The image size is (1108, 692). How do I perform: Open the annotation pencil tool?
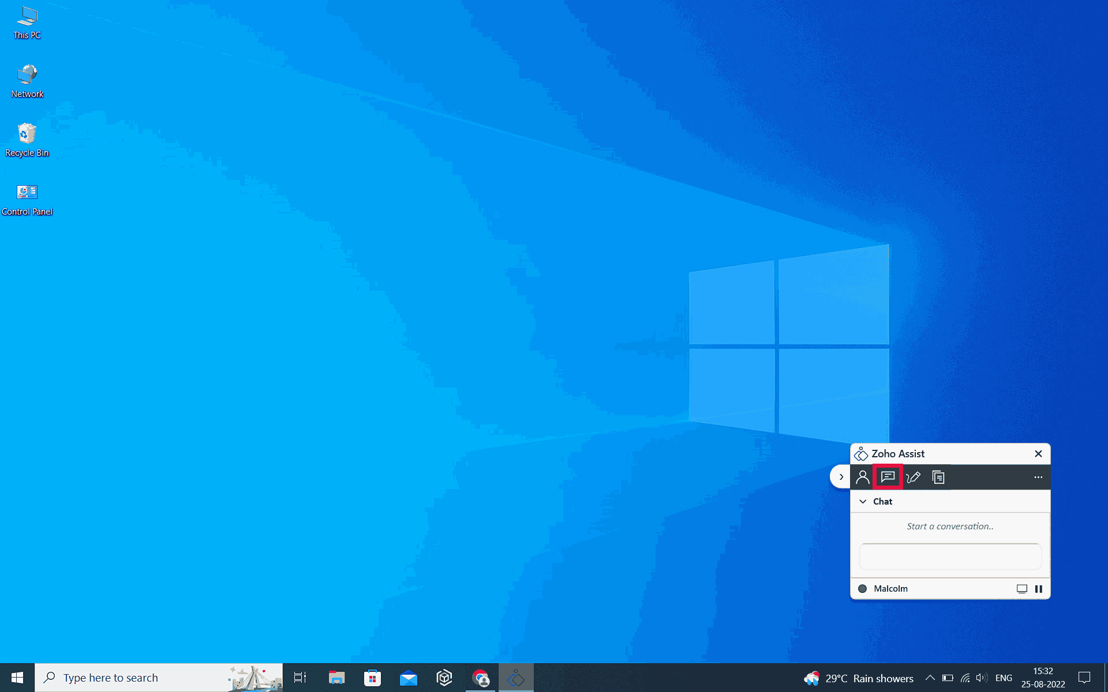click(x=913, y=477)
